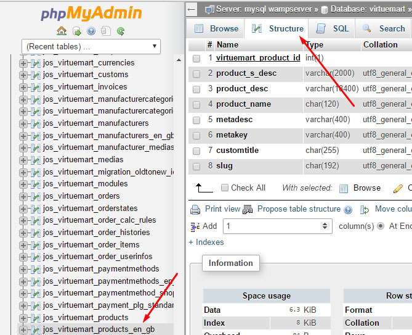Open the Recent tables dropdown

[x=91, y=46]
